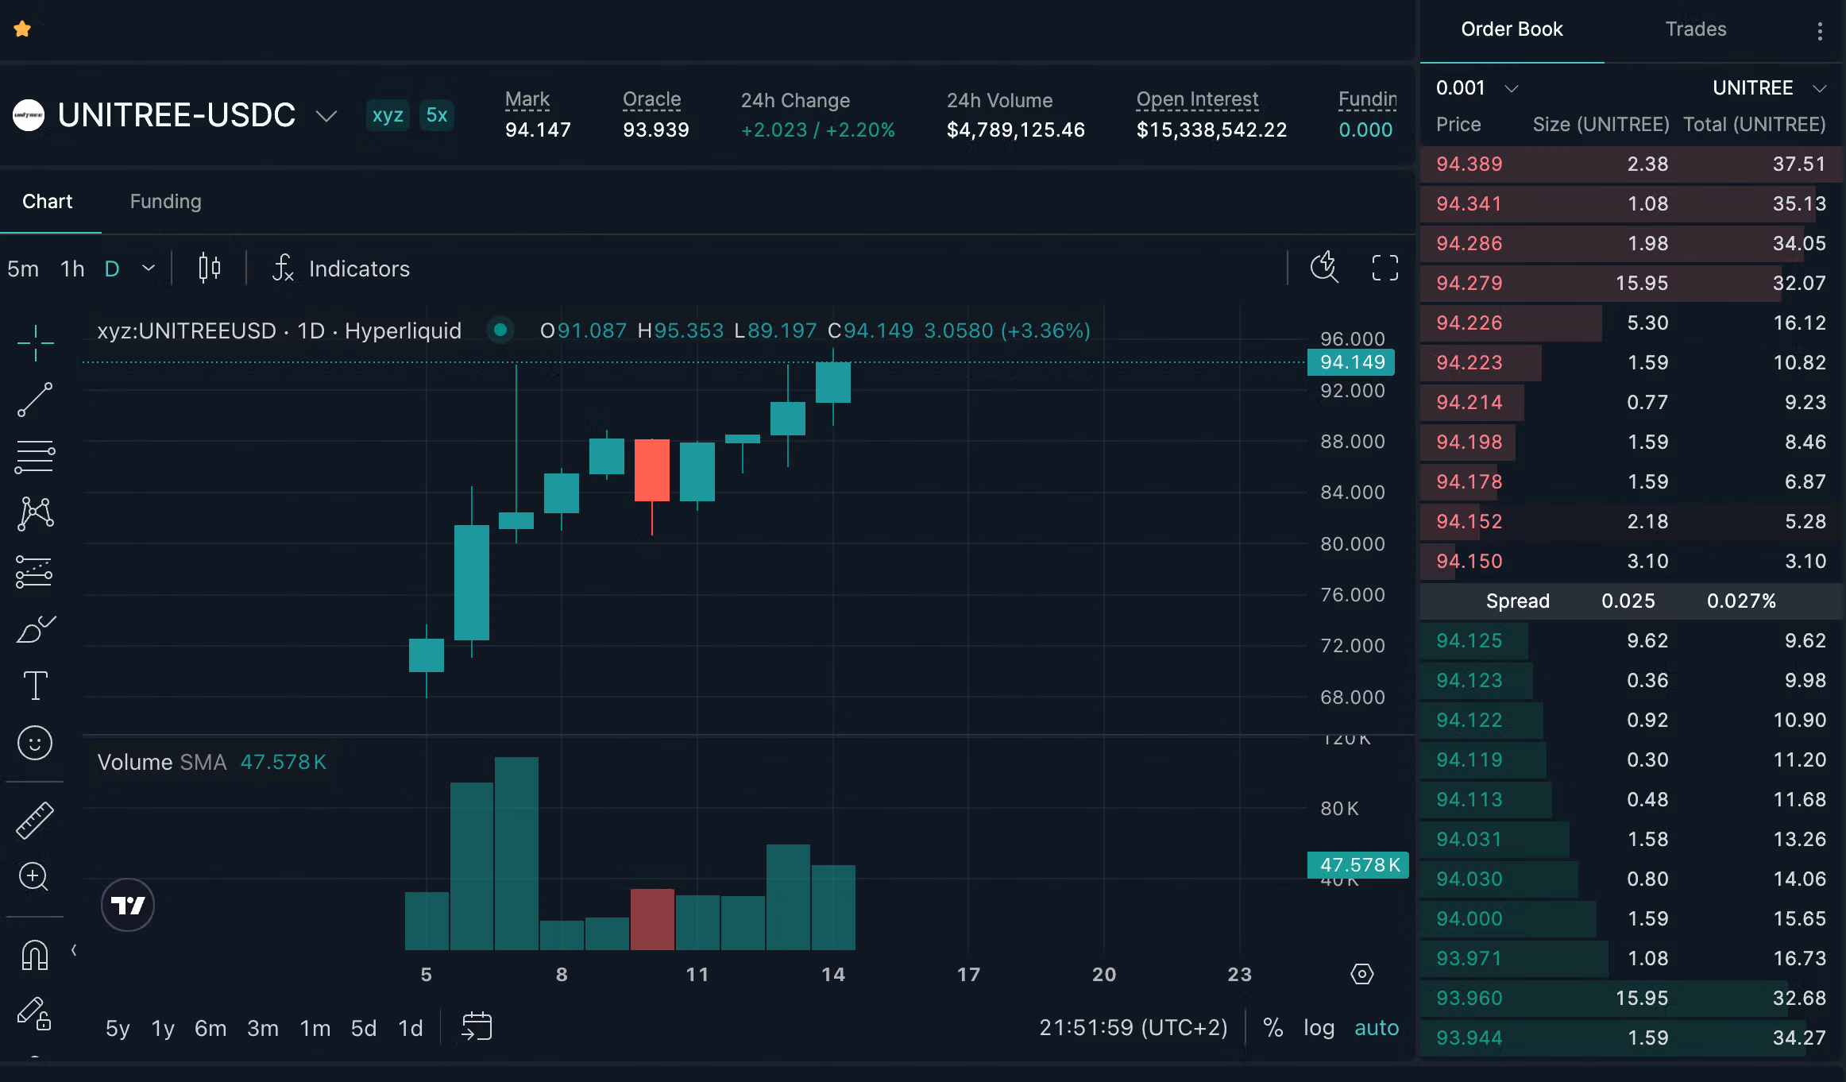Toggle the favorite star icon
This screenshot has width=1846, height=1082.
pos(22,29)
